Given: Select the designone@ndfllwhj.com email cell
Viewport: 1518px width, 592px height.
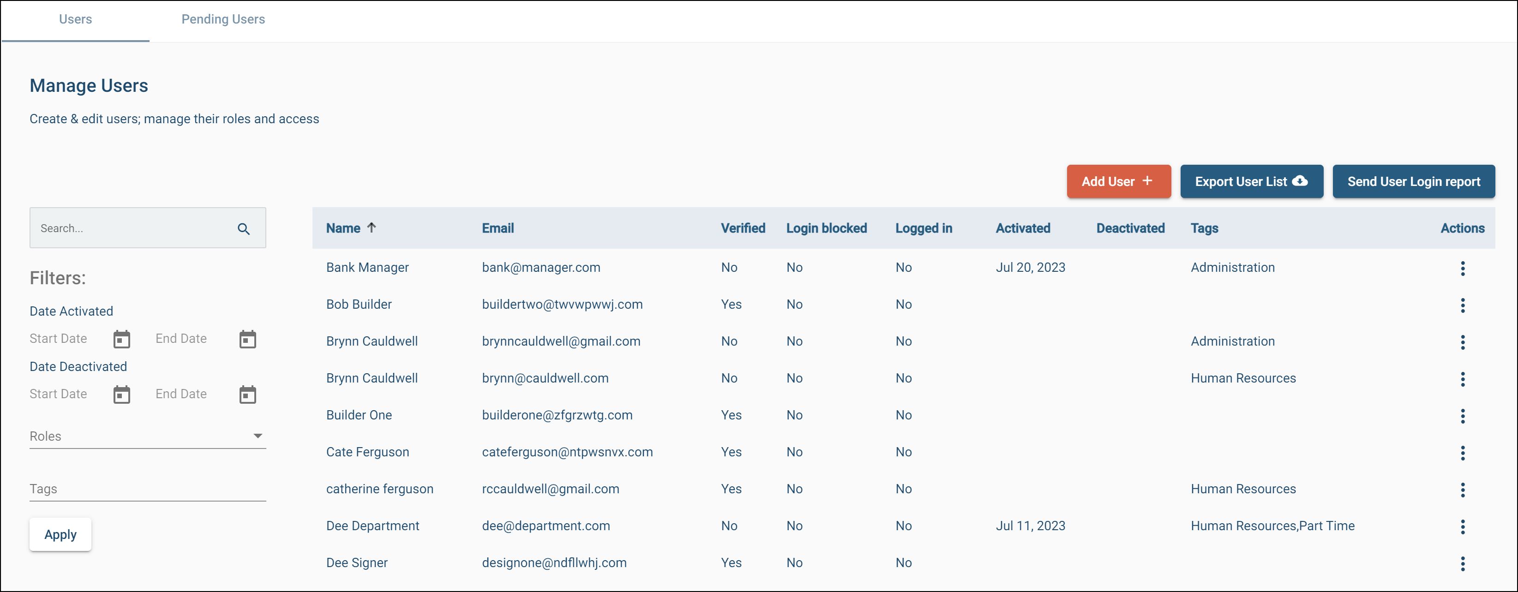Looking at the screenshot, I should tap(554, 563).
